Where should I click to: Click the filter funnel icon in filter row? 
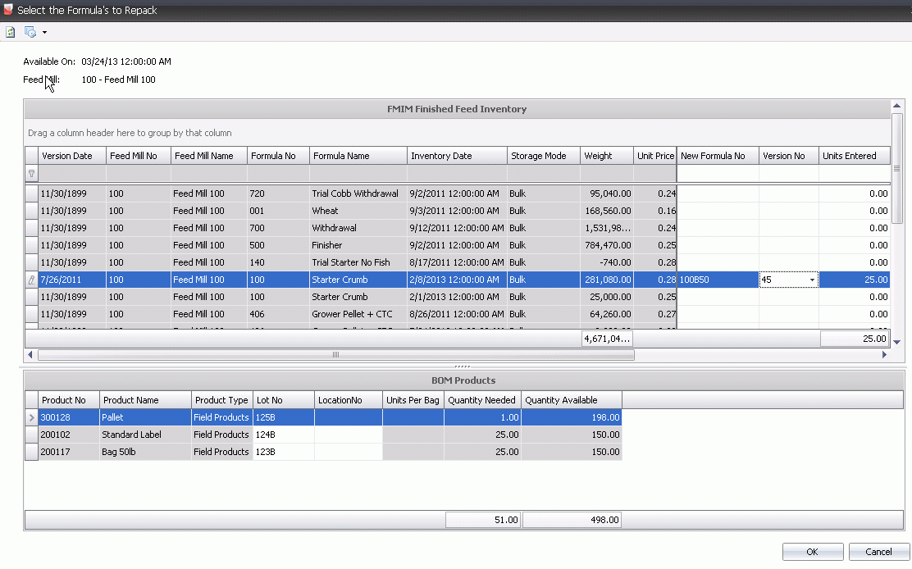click(32, 174)
